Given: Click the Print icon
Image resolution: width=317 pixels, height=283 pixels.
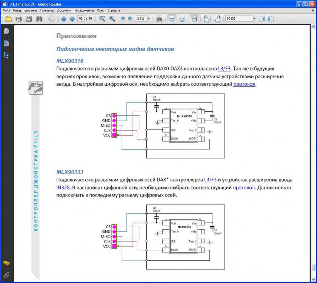Looking at the screenshot, I should (x=18, y=19).
